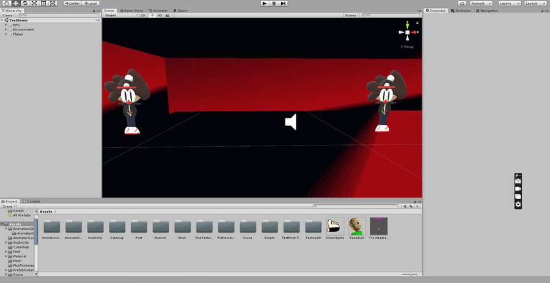The image size is (550, 283).
Task: Expand the NPC object
Action: point(6,25)
